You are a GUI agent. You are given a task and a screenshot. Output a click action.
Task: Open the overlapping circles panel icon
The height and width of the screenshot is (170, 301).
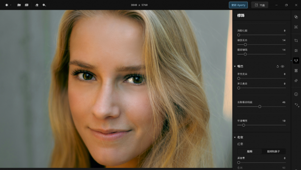(x=296, y=17)
